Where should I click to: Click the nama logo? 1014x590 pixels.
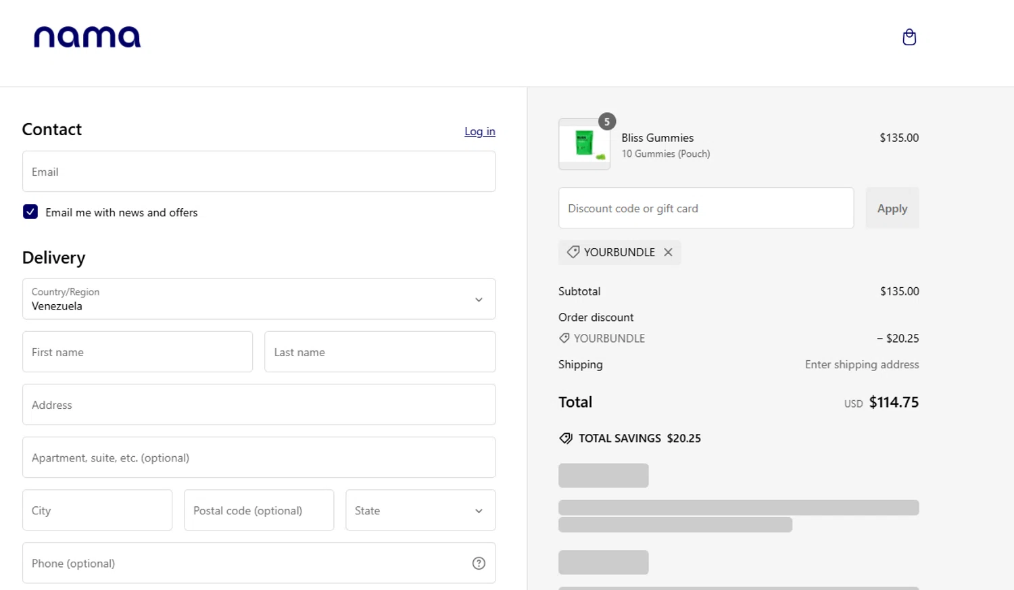(x=87, y=37)
